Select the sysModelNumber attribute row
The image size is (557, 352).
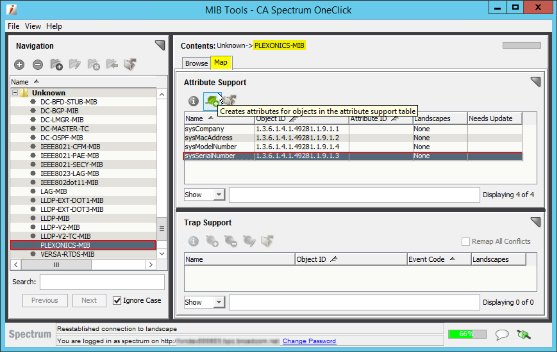[353, 147]
